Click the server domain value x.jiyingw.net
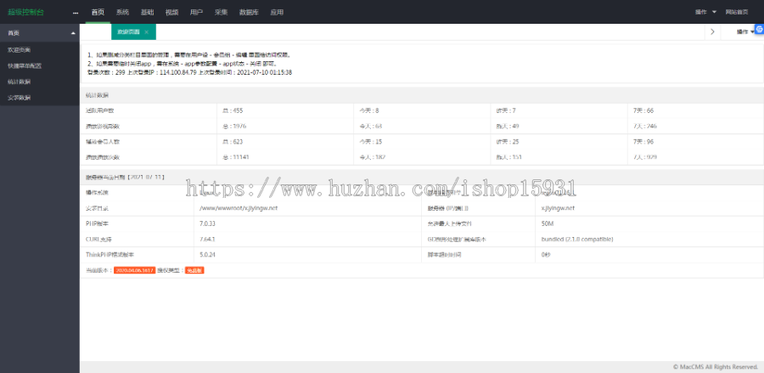Screen dimensions: 764x373 558,208
